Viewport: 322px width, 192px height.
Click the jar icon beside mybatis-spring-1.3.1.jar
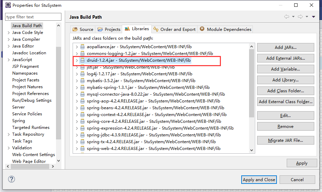pyautogui.click(x=82, y=88)
